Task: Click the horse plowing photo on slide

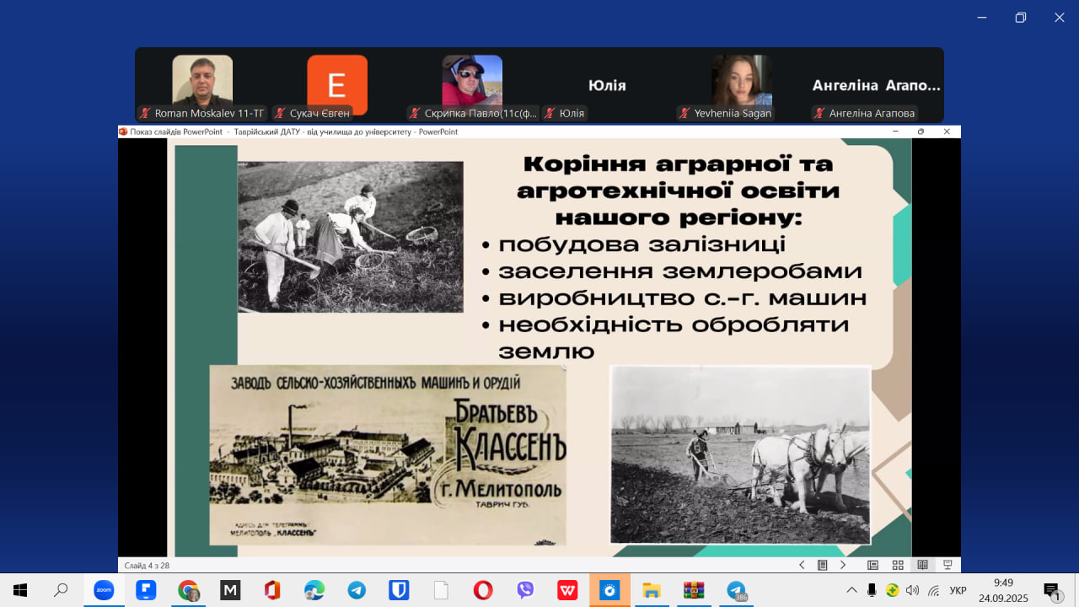Action: tap(740, 454)
